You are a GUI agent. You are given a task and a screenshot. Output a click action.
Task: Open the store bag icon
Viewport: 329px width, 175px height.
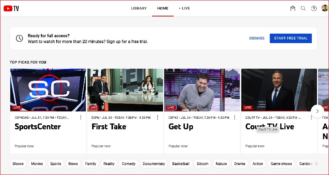293,8
